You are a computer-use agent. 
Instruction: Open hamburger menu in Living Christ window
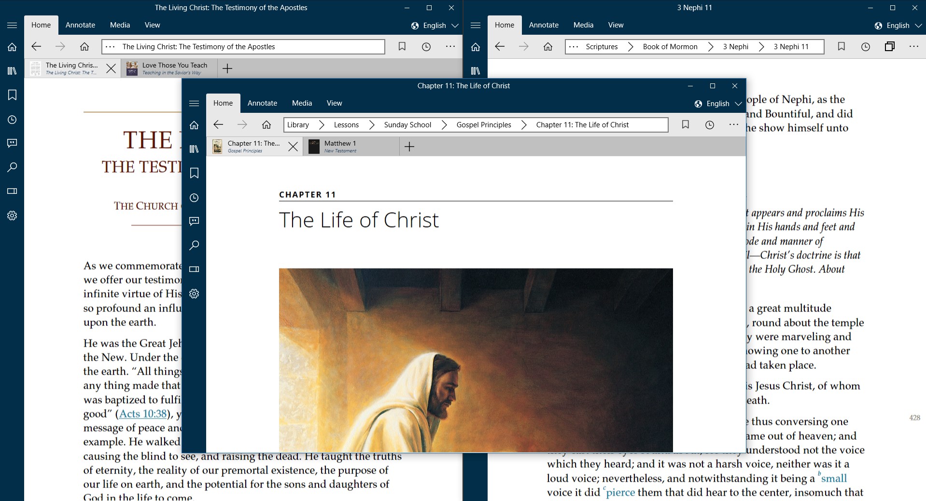12,25
